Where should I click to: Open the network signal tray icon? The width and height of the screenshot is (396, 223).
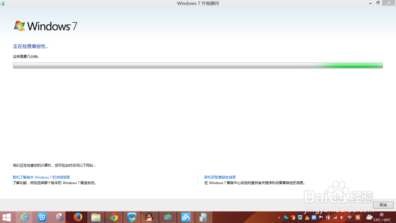coord(335,217)
